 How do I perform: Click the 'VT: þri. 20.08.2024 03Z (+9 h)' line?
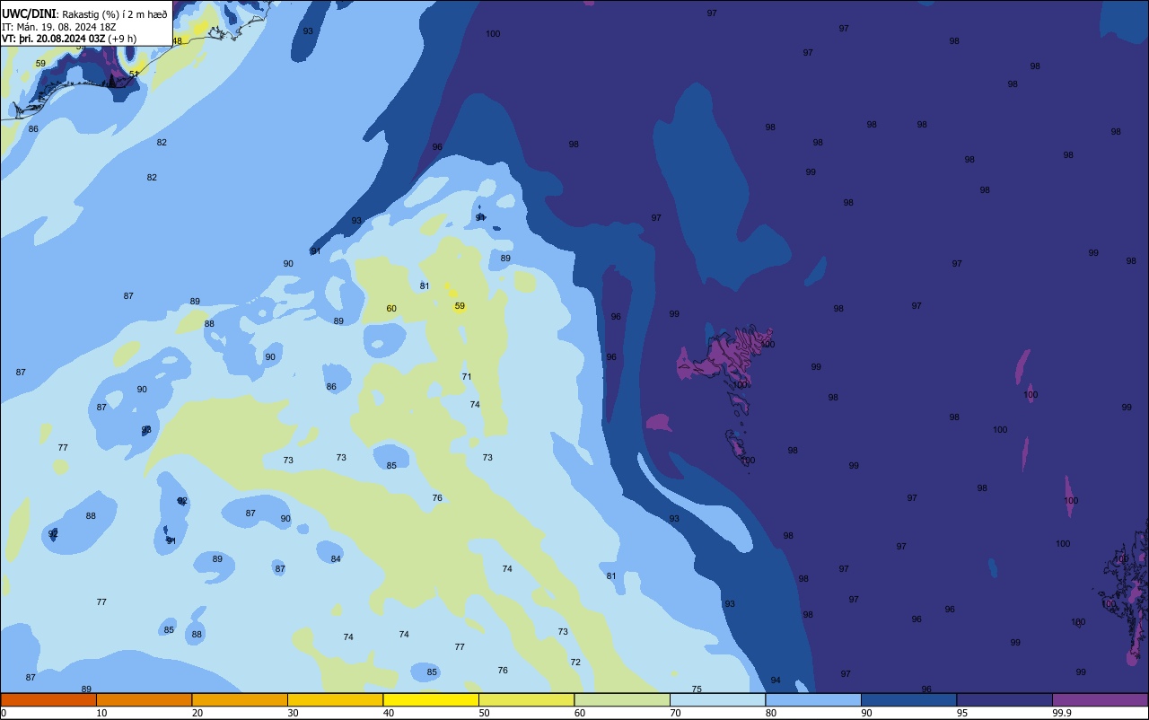click(69, 39)
